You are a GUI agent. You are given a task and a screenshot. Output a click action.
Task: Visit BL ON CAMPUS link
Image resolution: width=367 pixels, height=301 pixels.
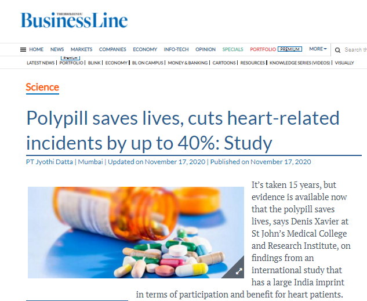coord(147,63)
